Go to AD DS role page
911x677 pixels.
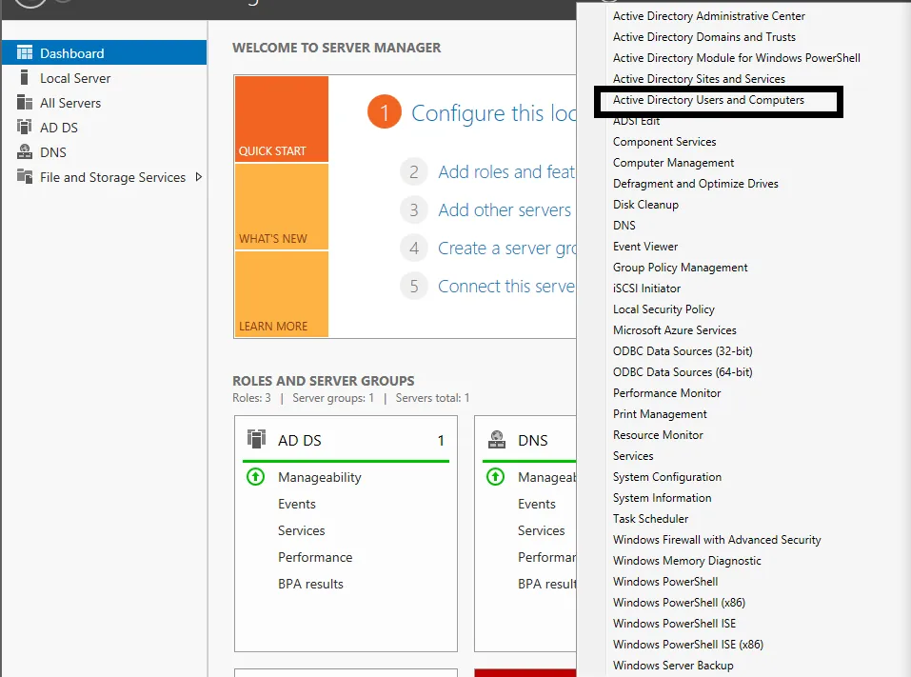59,128
